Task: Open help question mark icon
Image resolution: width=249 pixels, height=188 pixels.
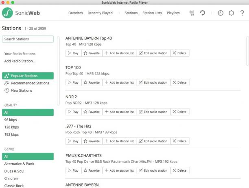Action: coord(242,13)
